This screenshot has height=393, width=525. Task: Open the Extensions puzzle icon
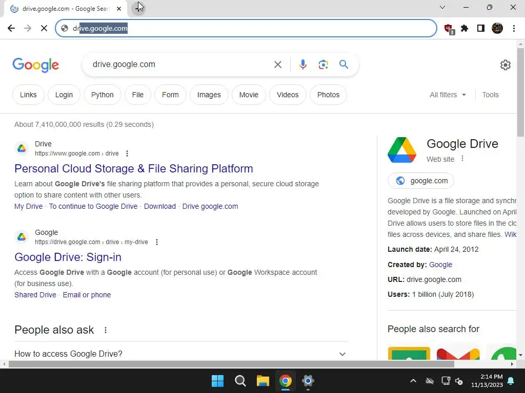click(x=465, y=29)
